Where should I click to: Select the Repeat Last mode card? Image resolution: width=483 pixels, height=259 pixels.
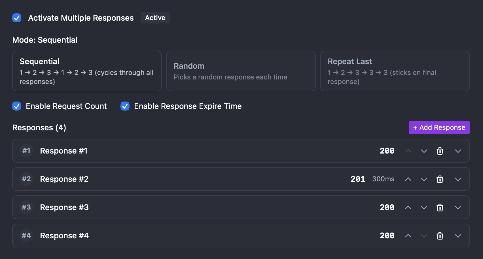tap(395, 71)
